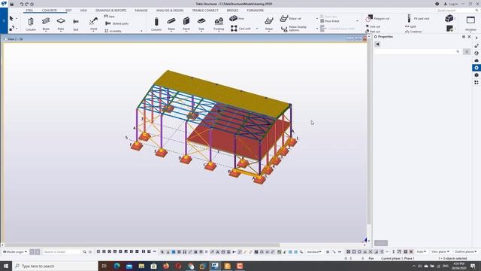Click the Windows Start button
This screenshot has width=481, height=271.
click(x=6, y=266)
